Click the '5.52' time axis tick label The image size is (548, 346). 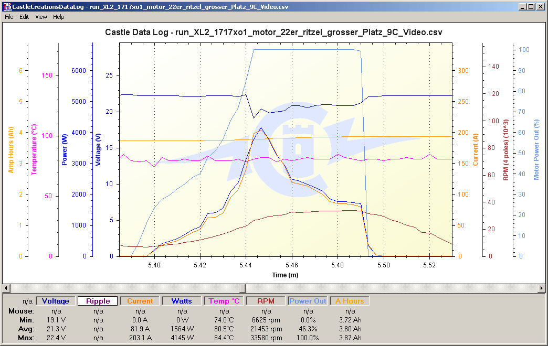pyautogui.click(x=429, y=265)
